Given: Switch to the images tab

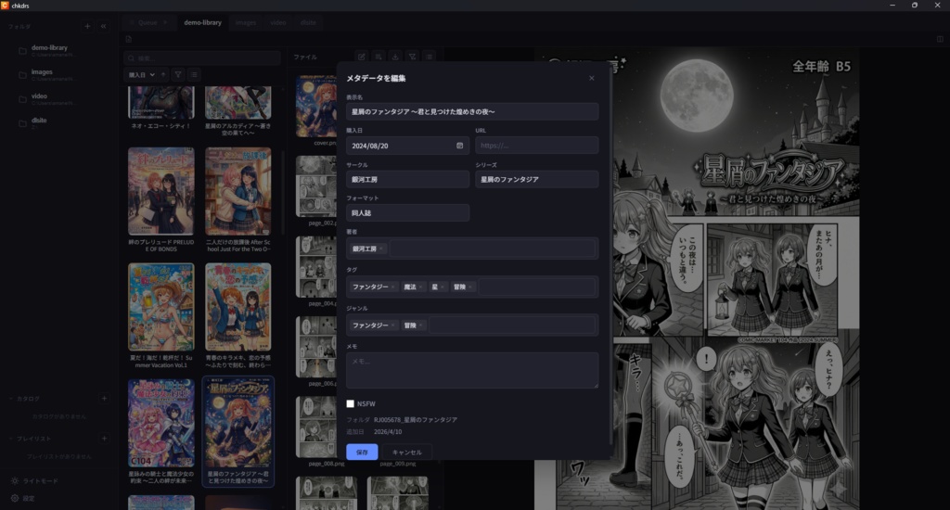Looking at the screenshot, I should [245, 22].
